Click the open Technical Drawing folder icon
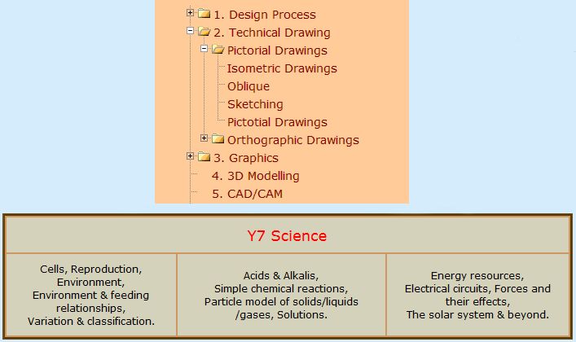The image size is (576, 342). point(204,33)
